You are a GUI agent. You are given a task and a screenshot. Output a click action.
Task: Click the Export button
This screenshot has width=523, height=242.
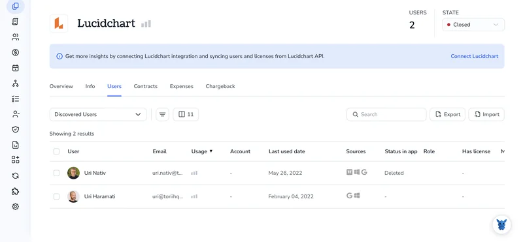tap(447, 114)
